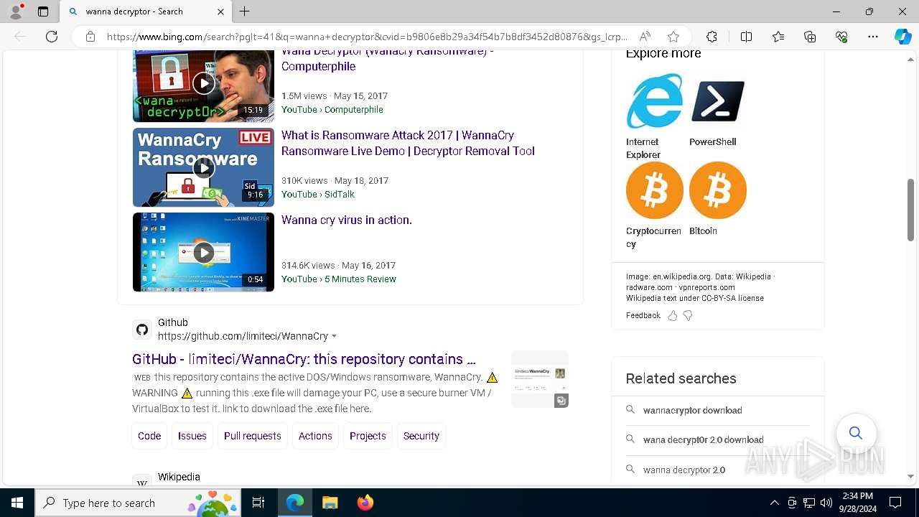Search wannacryptor download related query
Screen dimensions: 919x517
692,410
